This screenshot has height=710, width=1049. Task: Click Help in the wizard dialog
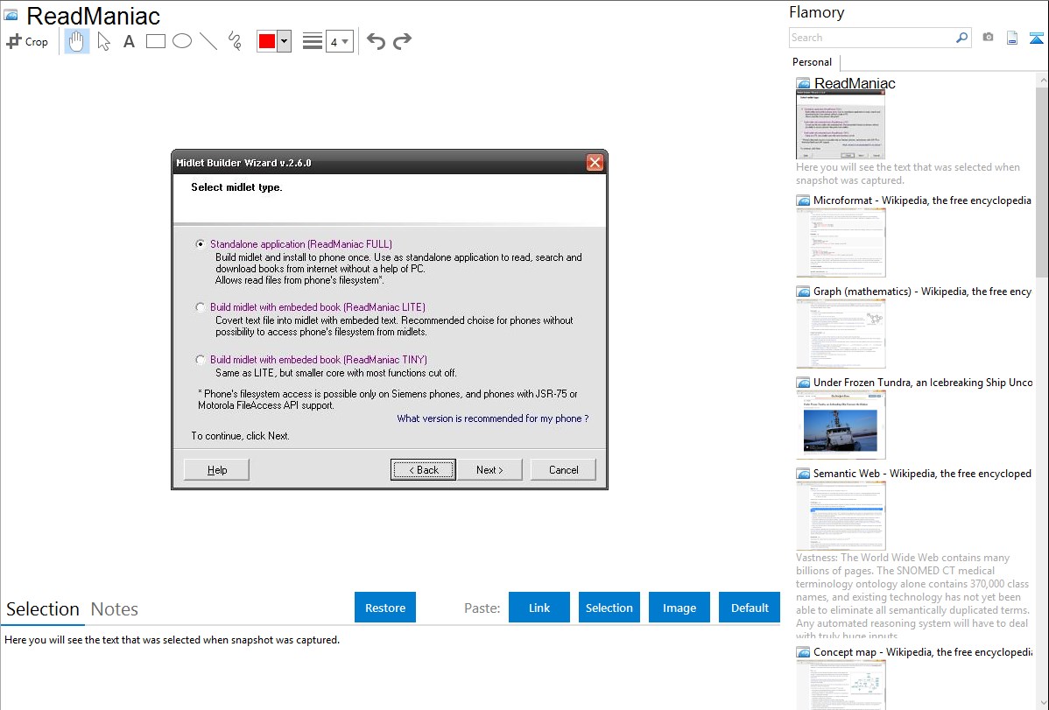coord(217,470)
